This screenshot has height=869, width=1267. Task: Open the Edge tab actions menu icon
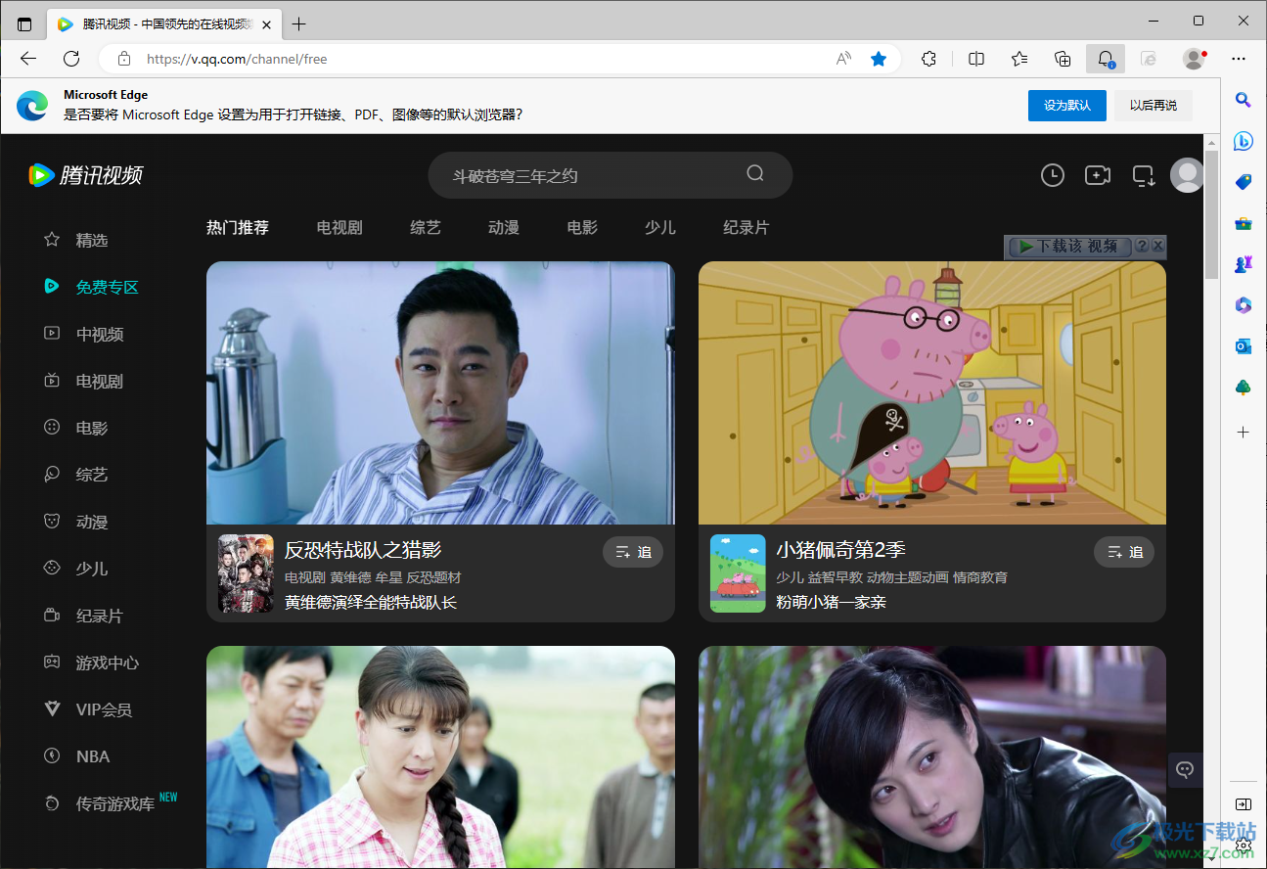(24, 23)
